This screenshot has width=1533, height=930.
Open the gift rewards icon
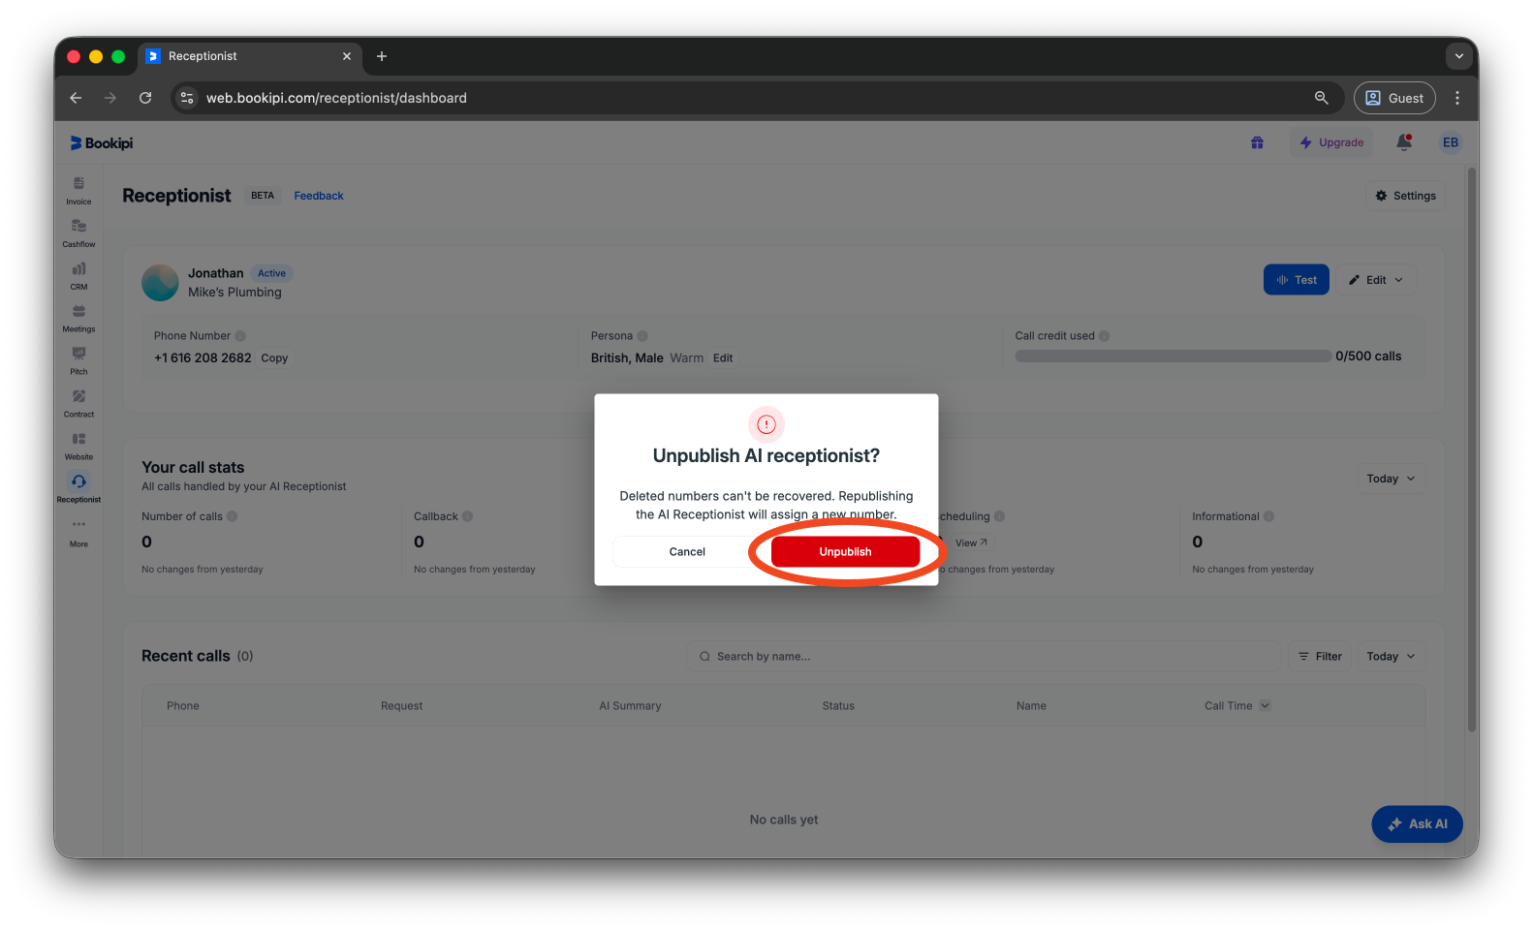point(1257,142)
